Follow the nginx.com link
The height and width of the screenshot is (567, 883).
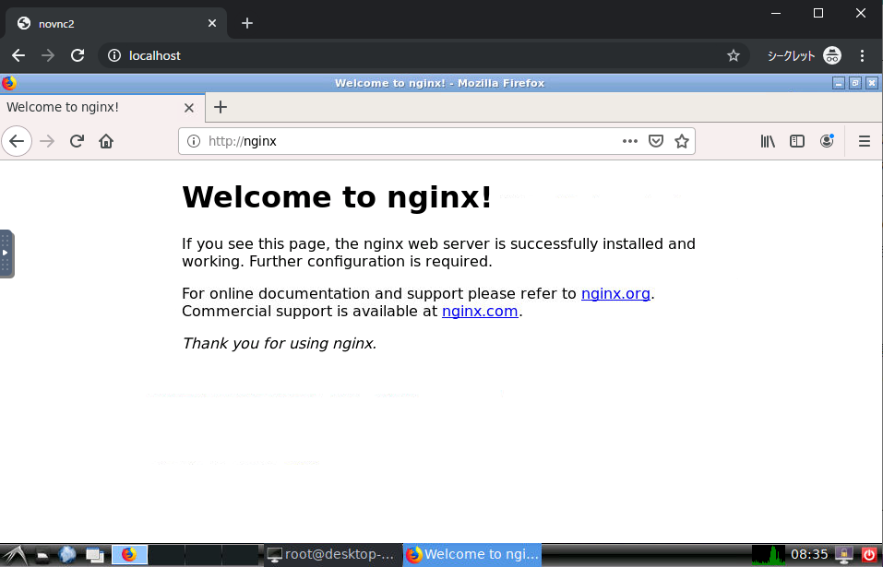pyautogui.click(x=480, y=311)
